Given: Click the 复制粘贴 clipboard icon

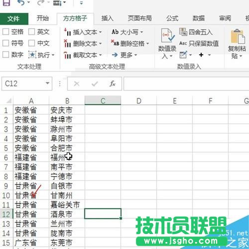Looking at the screenshot, I should click(238, 36).
